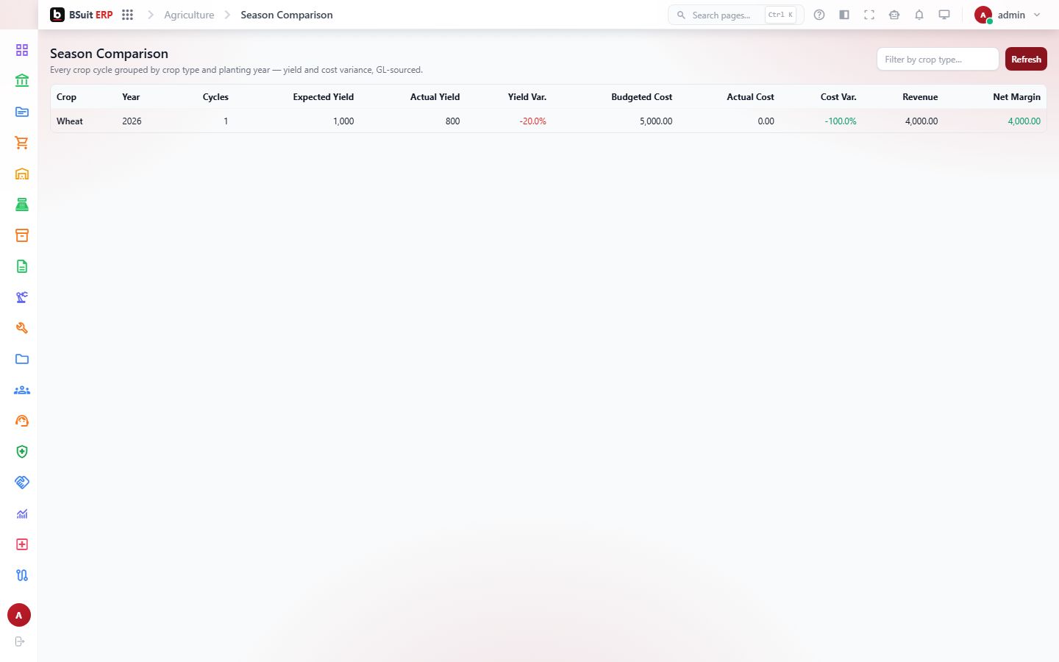The width and height of the screenshot is (1059, 662).
Task: Open the dashboard grid icon in sidebar
Action: click(22, 50)
